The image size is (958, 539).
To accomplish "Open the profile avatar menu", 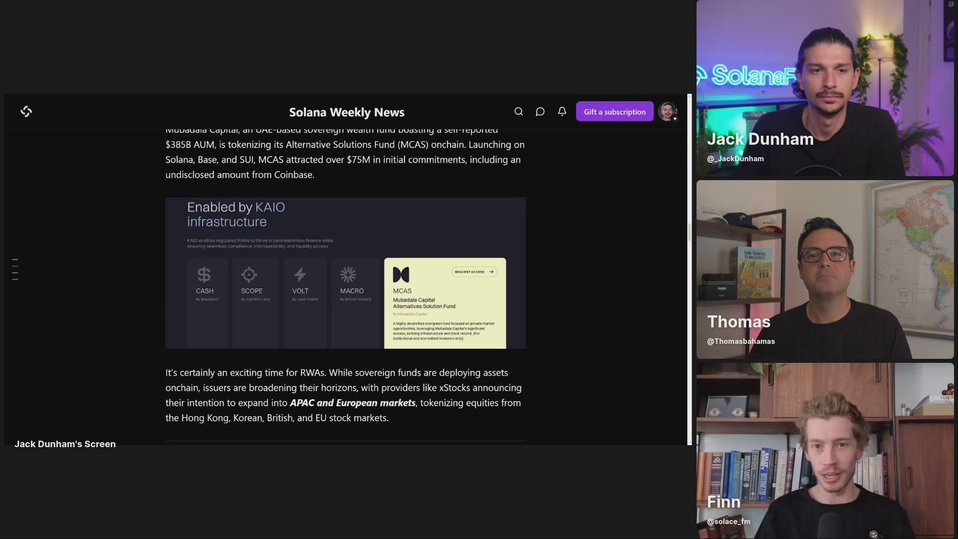I will (x=668, y=111).
